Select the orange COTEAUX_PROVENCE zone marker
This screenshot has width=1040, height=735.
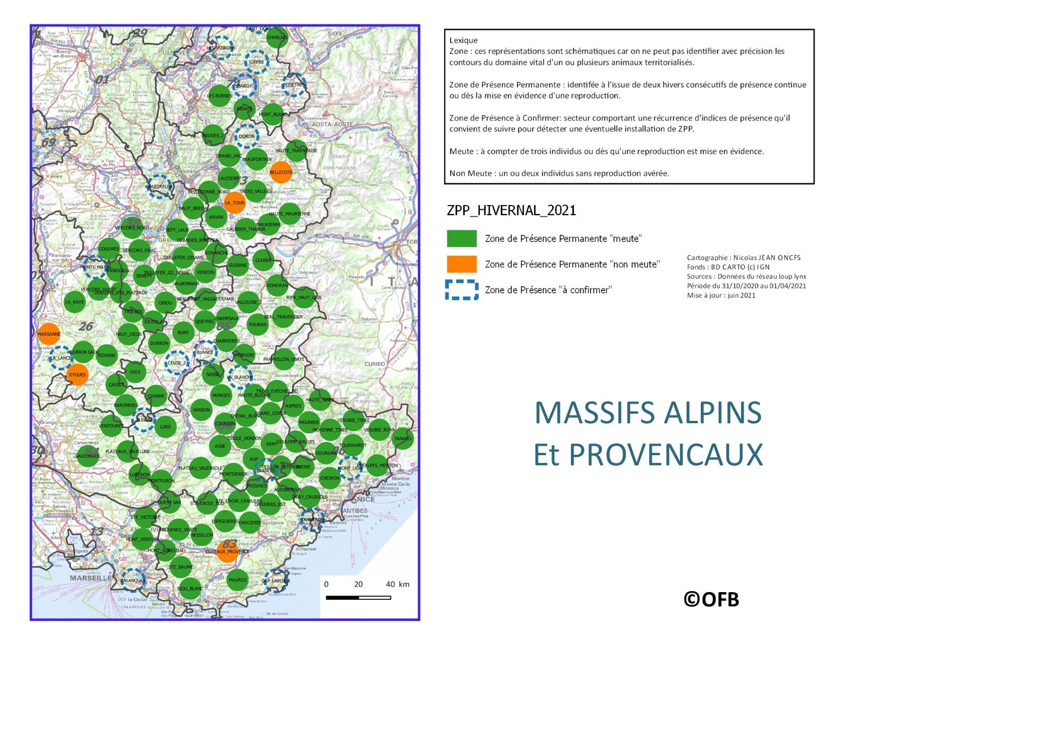click(228, 551)
